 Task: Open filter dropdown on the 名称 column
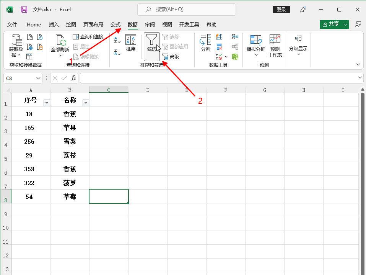(86, 103)
